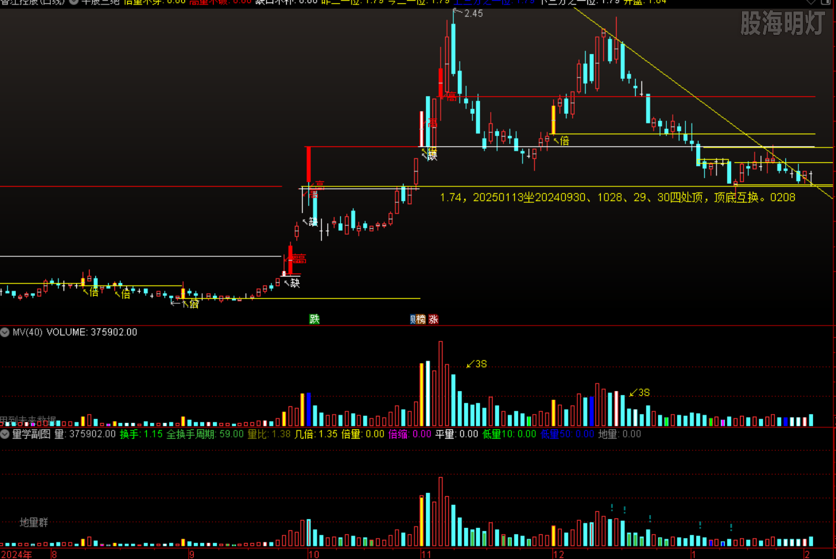Click the VOLUME: 375902.00 readout
Screen dimensions: 836x559
(92, 332)
